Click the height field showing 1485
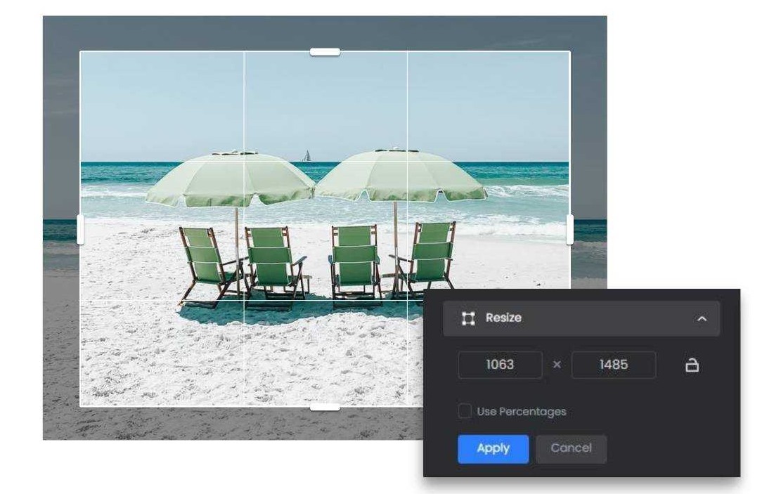The height and width of the screenshot is (494, 781). click(613, 365)
